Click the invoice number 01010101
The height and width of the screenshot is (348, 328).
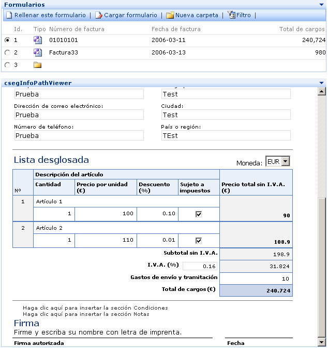[x=63, y=40]
